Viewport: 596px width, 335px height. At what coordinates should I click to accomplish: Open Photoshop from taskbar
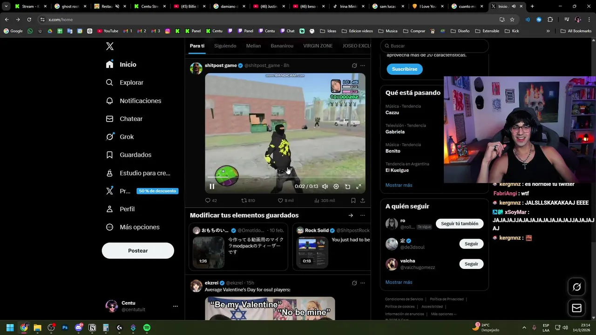point(65,328)
